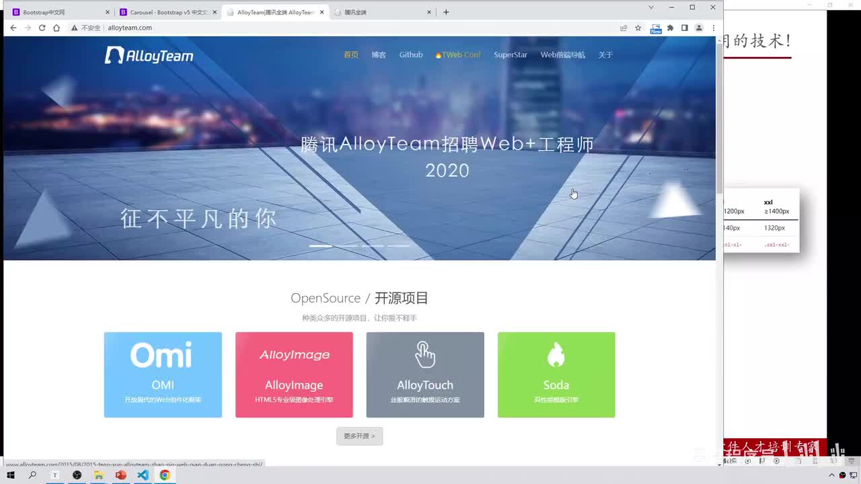Open Visual Studio Code from the taskbar
Screen dimensions: 861x484
[143, 475]
